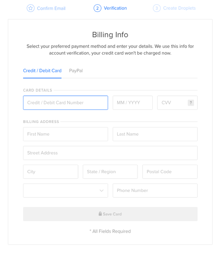This screenshot has height=253, width=224.
Task: Select the First Name field
Action: click(x=65, y=134)
